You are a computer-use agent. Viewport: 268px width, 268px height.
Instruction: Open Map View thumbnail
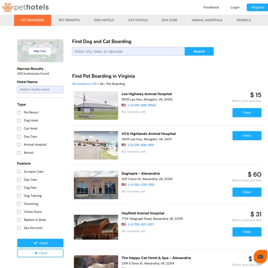(40, 51)
